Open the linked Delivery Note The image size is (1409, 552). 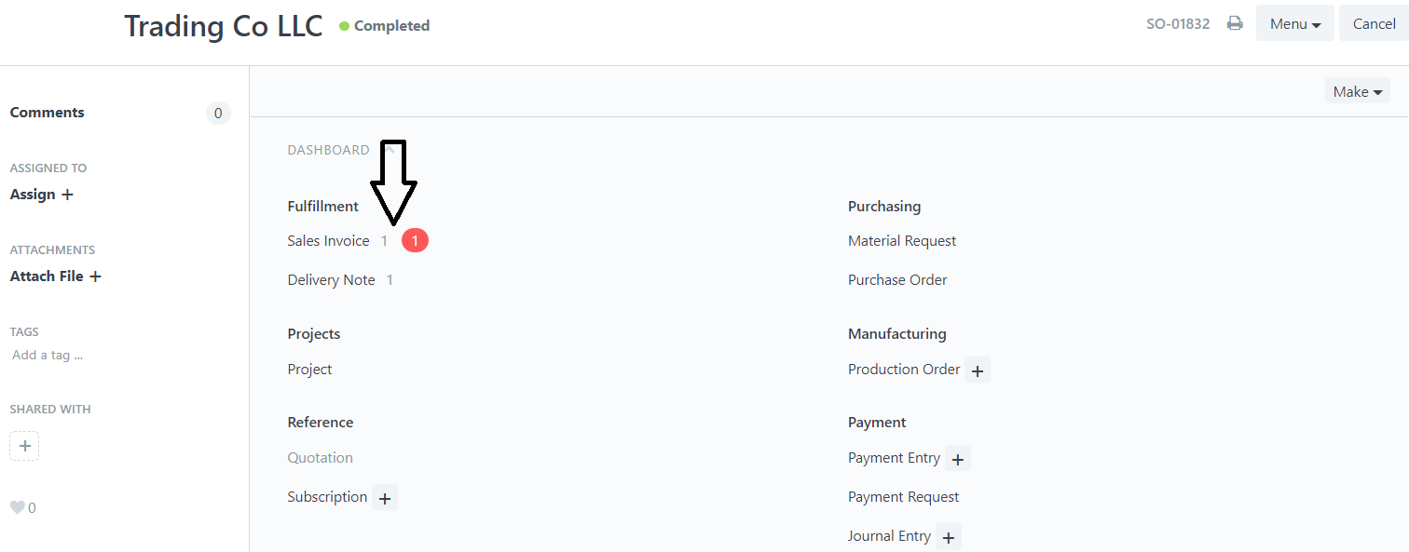click(331, 280)
